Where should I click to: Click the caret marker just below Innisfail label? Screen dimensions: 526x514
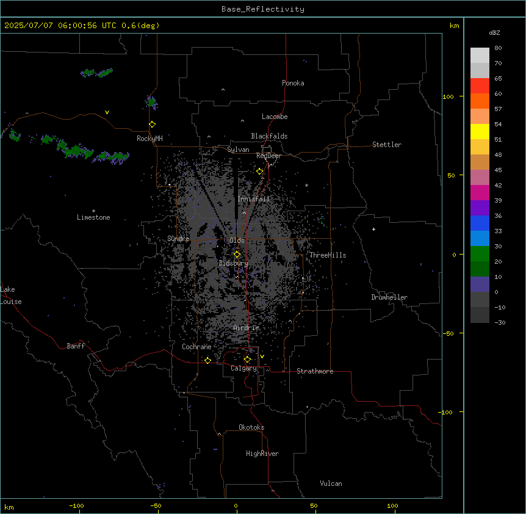tap(244, 212)
